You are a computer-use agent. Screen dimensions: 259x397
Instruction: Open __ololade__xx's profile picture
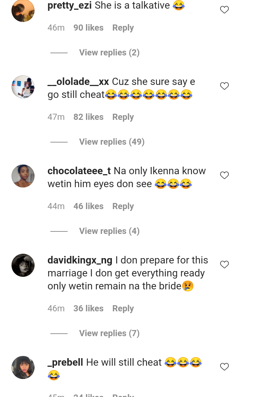23,87
